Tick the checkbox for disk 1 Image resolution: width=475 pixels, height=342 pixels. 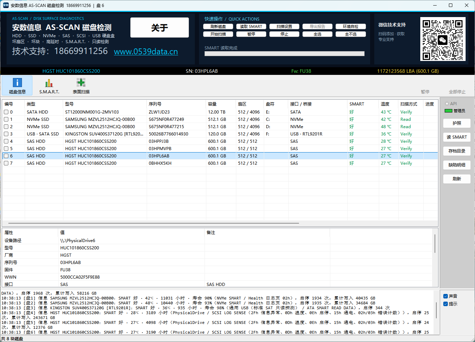click(x=6, y=119)
